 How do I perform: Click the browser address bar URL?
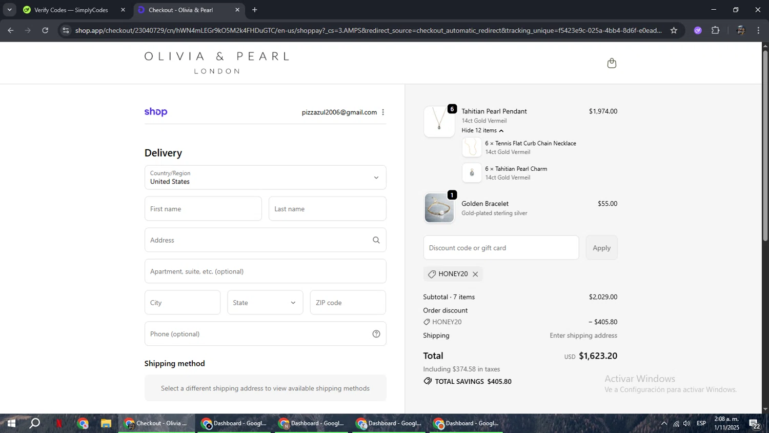(x=368, y=30)
